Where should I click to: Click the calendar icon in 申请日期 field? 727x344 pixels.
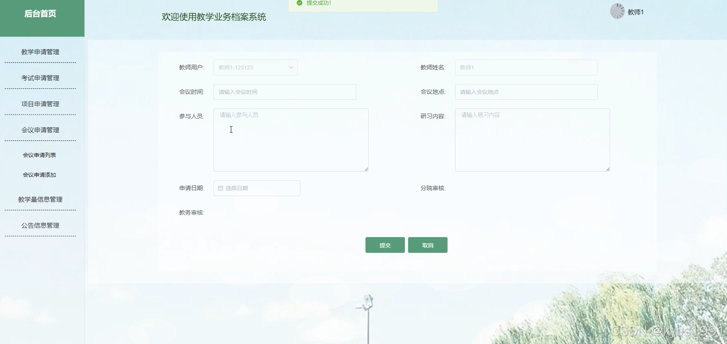220,188
